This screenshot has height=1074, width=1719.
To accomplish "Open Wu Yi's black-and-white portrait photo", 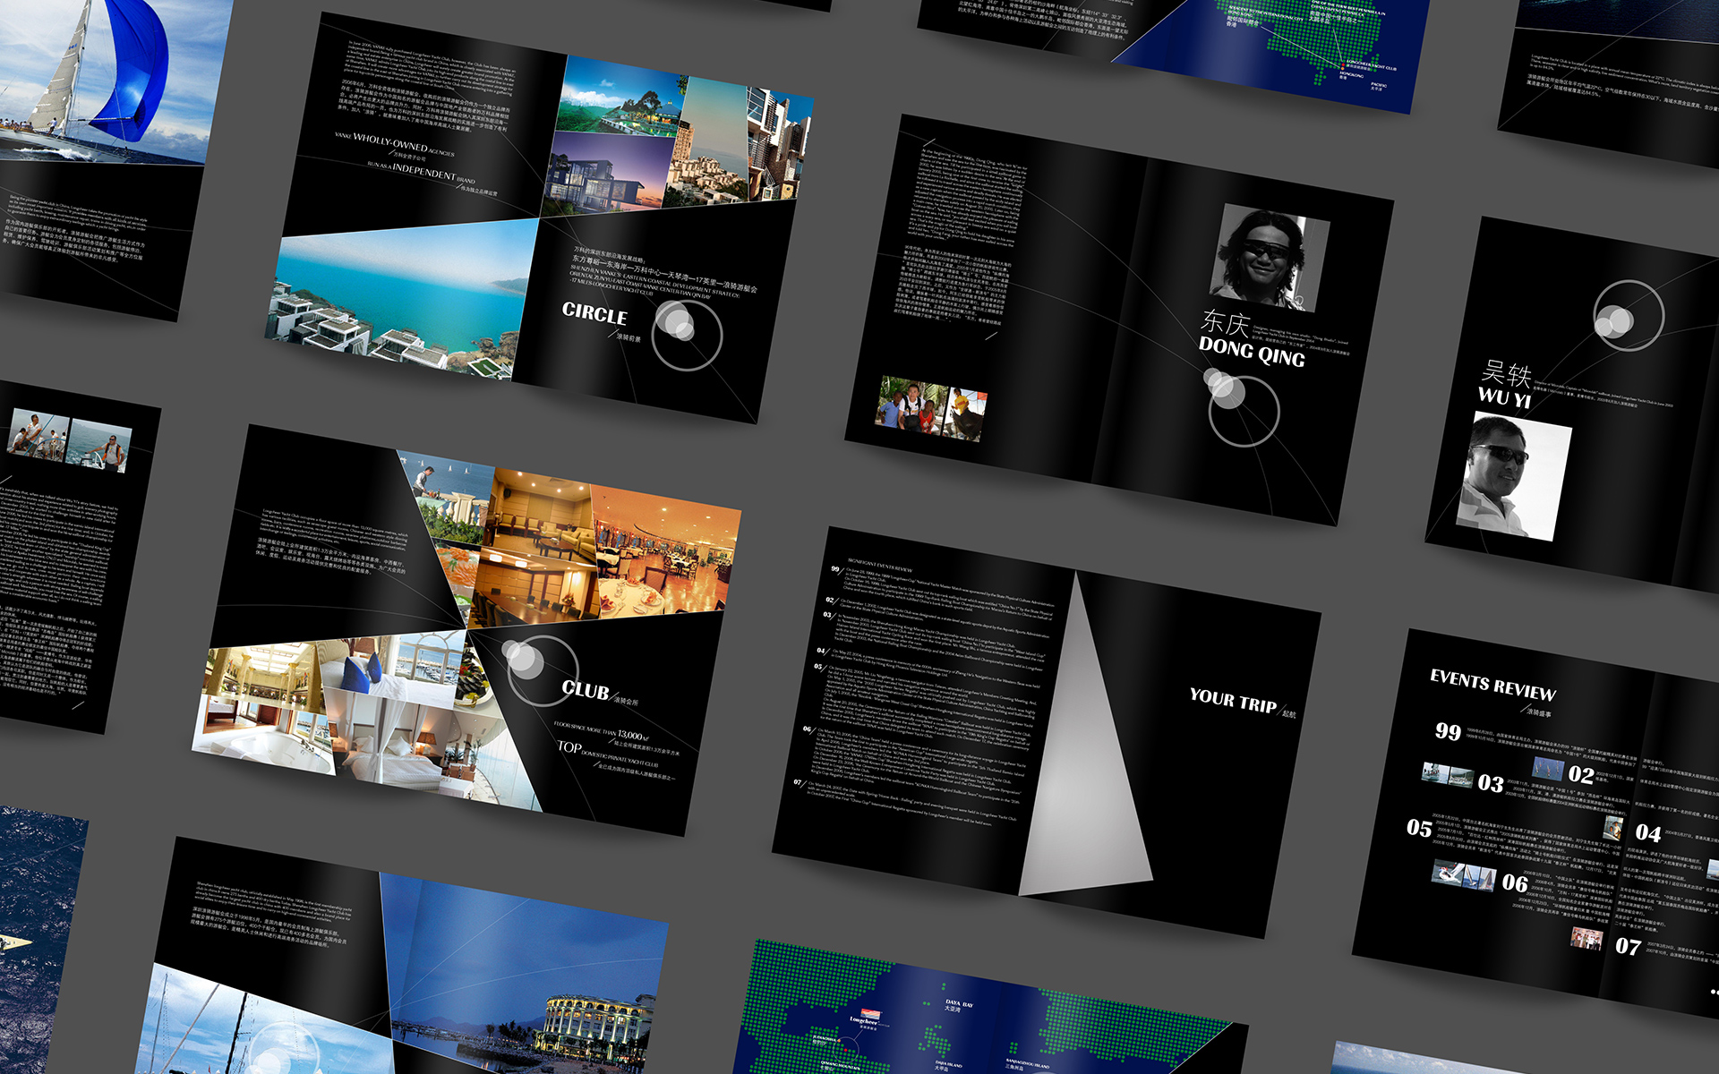I will coord(1514,475).
